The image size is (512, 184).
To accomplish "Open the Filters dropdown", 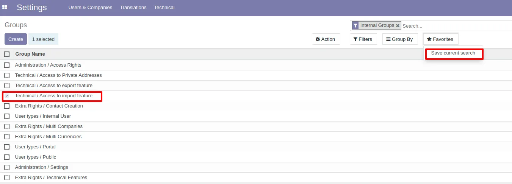I will click(363, 39).
